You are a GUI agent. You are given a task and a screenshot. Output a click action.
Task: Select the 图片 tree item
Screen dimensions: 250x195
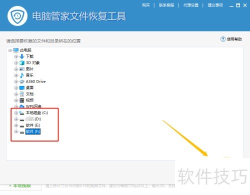[29, 69]
